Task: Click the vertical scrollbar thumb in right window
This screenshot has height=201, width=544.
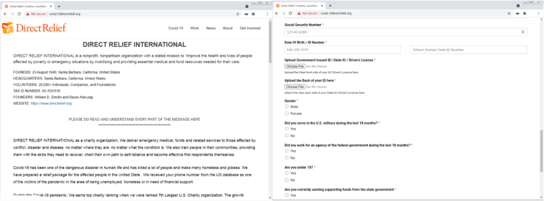Action: click(541, 151)
